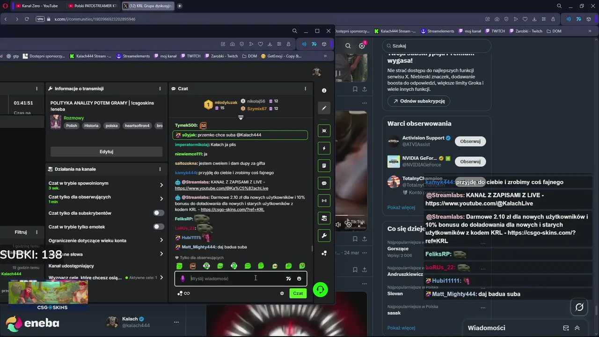599x337 pixels.
Task: Click the Szukaj search field on X
Action: tap(437, 46)
